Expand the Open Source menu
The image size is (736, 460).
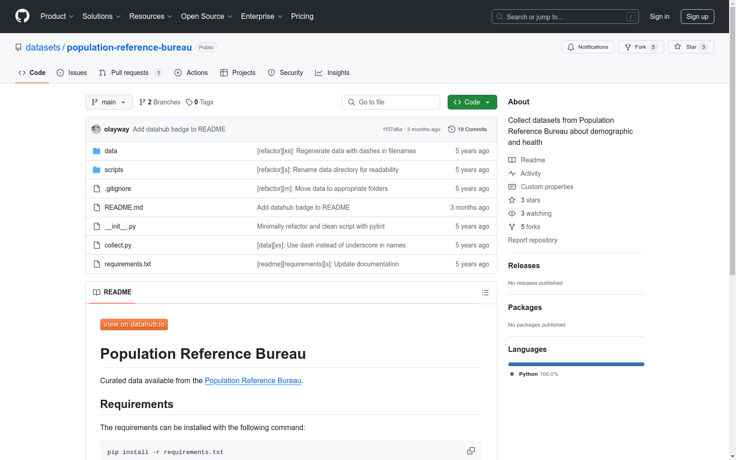207,16
